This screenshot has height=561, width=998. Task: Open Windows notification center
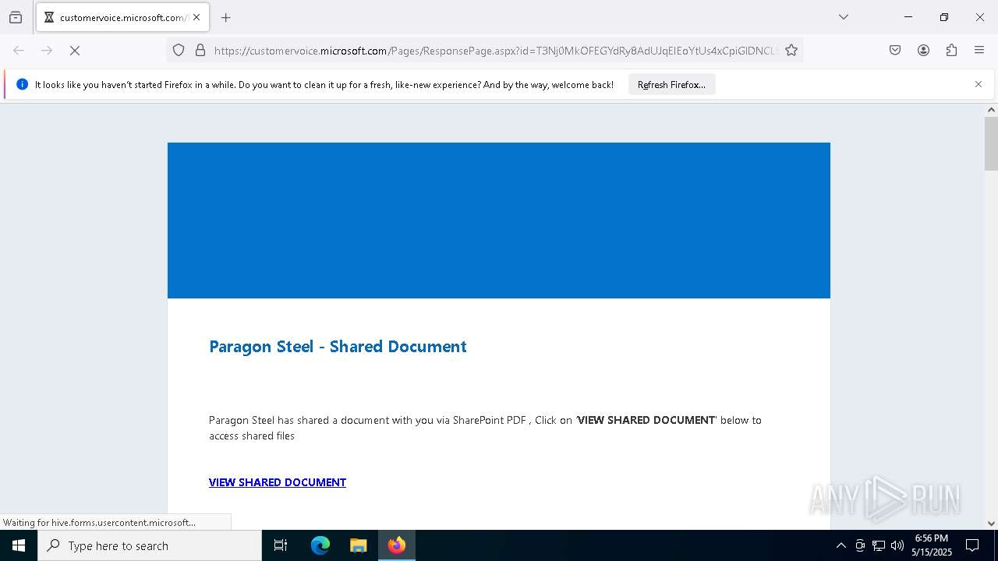[x=973, y=545]
